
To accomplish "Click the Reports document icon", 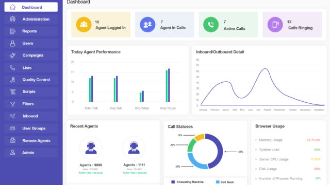I will pyautogui.click(x=12, y=31).
